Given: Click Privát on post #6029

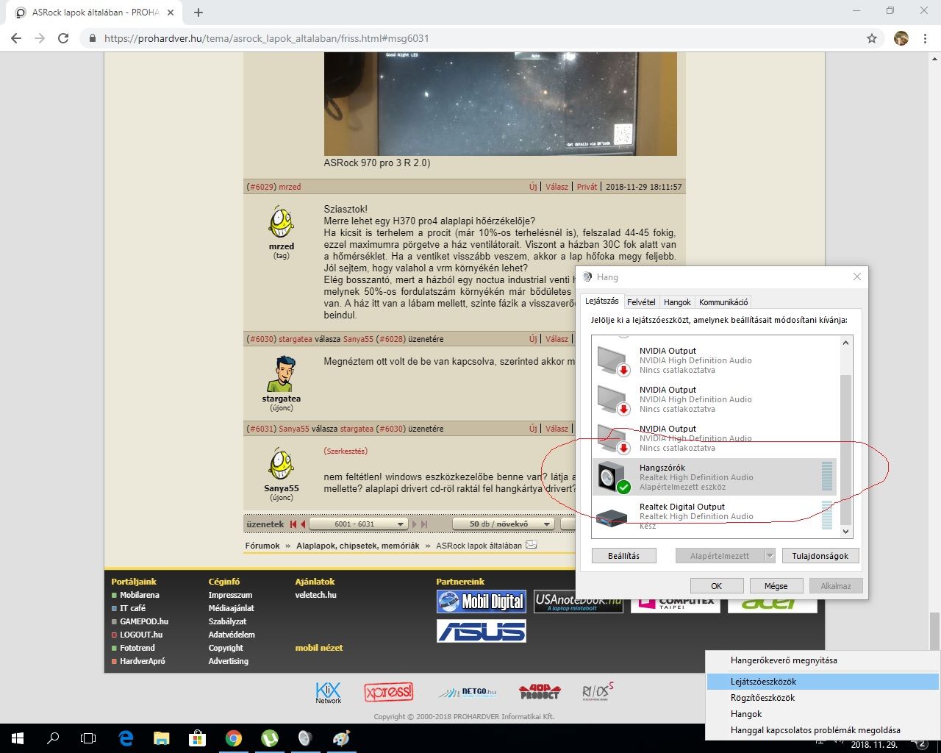Looking at the screenshot, I should pos(587,187).
